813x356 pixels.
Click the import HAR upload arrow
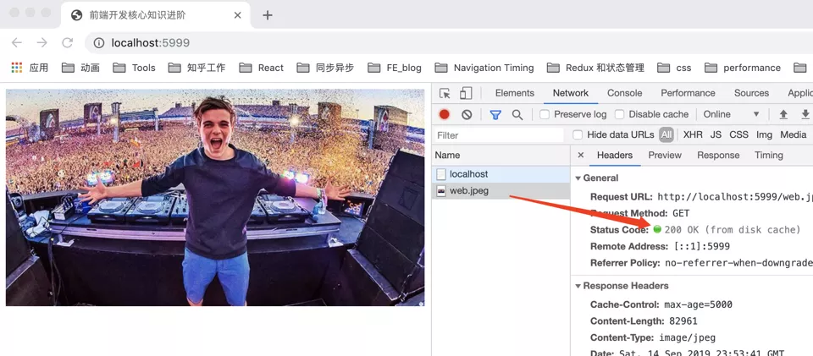tap(783, 114)
